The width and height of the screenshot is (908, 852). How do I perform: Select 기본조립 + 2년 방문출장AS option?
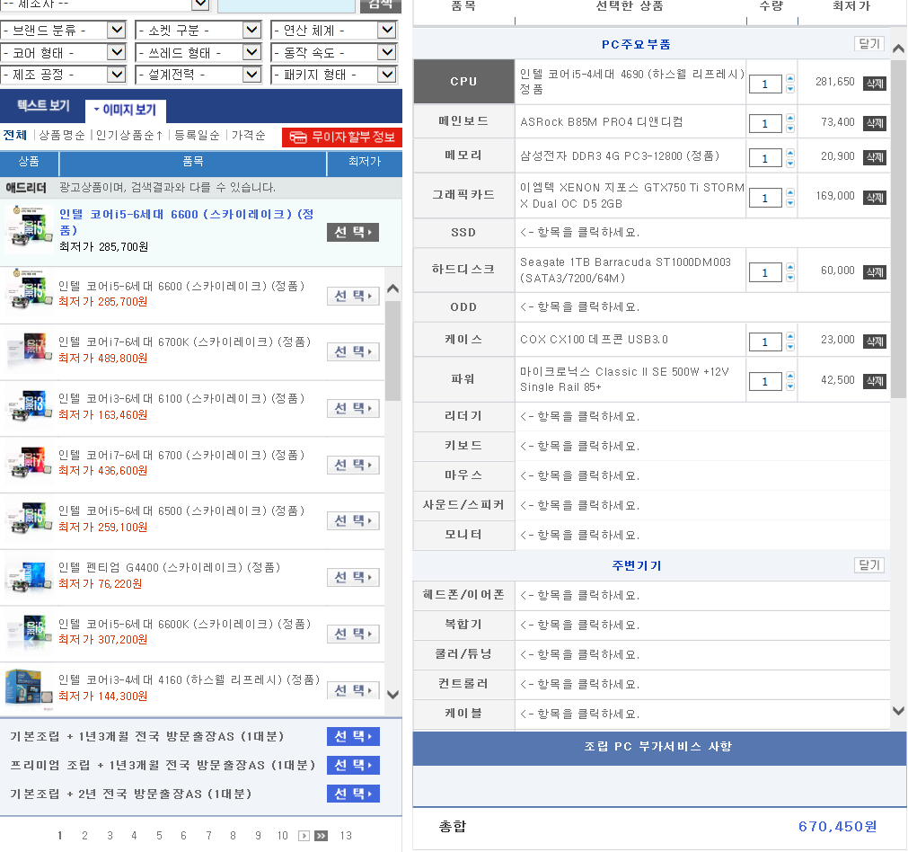[353, 794]
